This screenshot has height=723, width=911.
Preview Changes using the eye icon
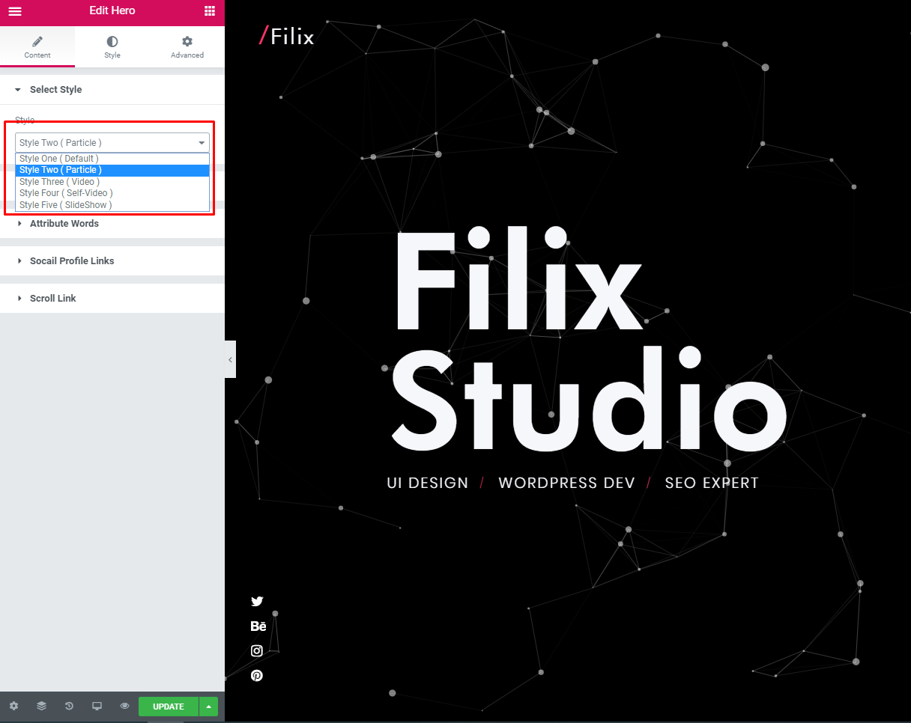[124, 706]
